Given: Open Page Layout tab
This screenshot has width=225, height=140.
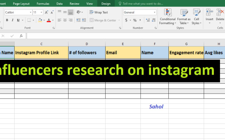Looking at the screenshot, I should [21, 4].
